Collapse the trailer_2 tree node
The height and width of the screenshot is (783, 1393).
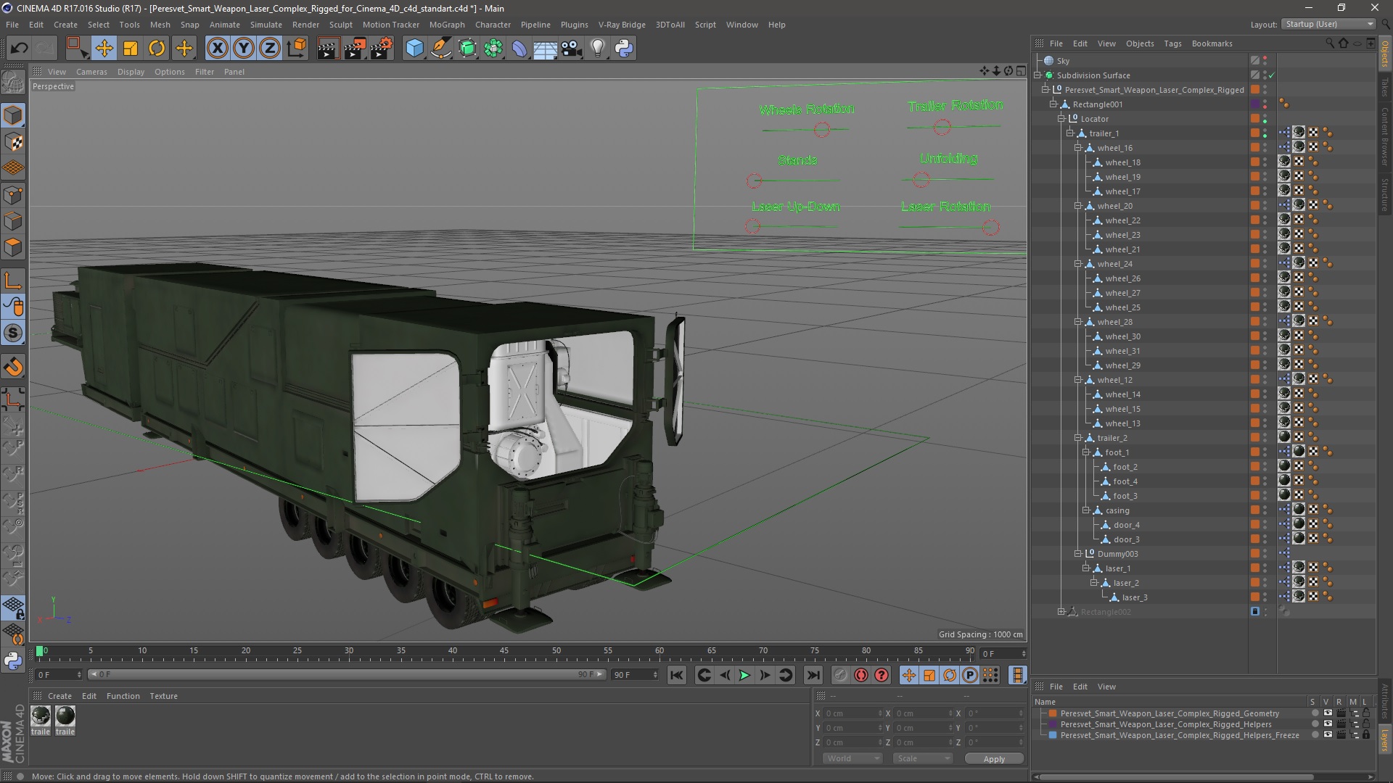point(1078,438)
